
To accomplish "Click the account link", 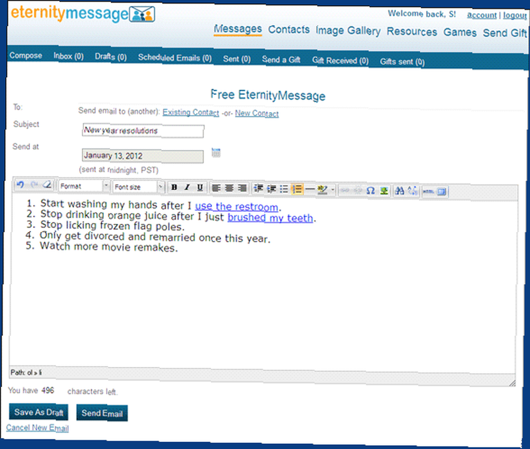I will click(x=482, y=15).
